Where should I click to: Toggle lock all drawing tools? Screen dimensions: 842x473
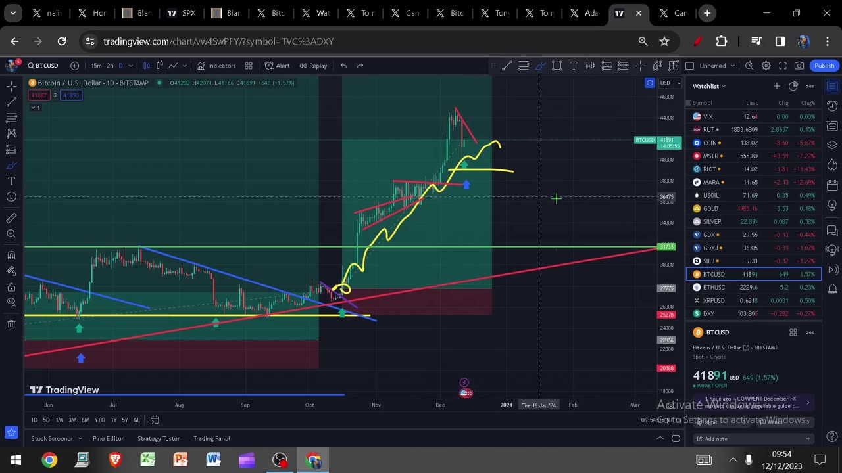point(11,287)
